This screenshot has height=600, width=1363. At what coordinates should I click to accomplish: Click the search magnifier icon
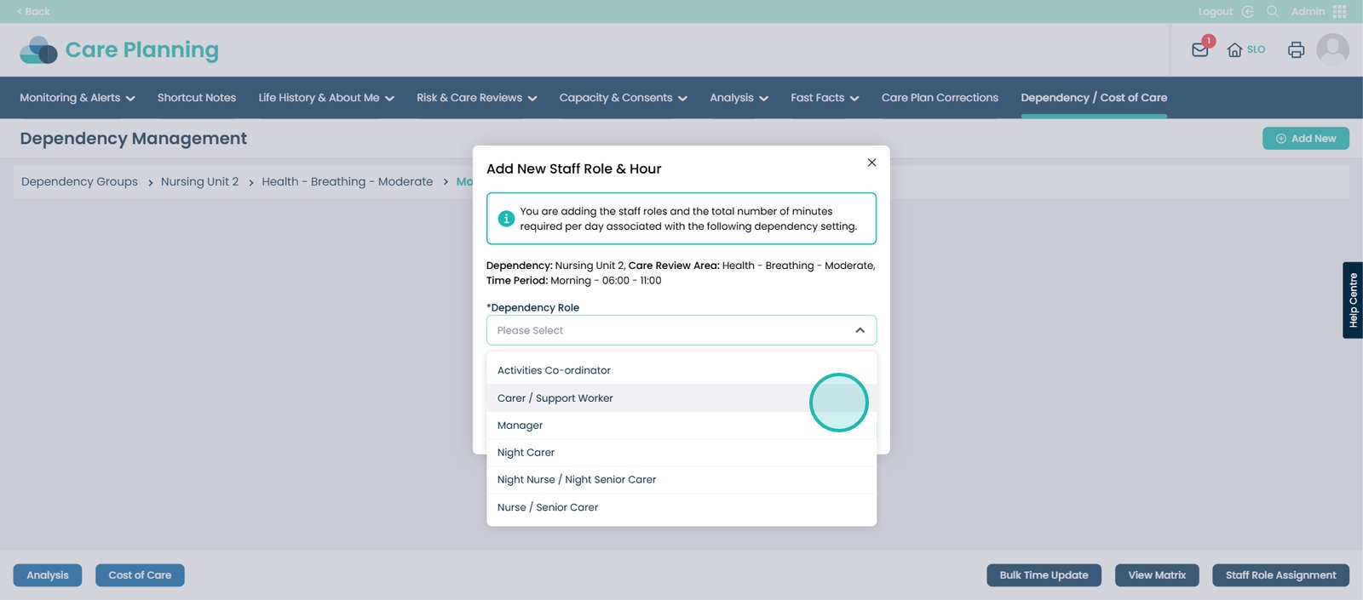pos(1273,12)
